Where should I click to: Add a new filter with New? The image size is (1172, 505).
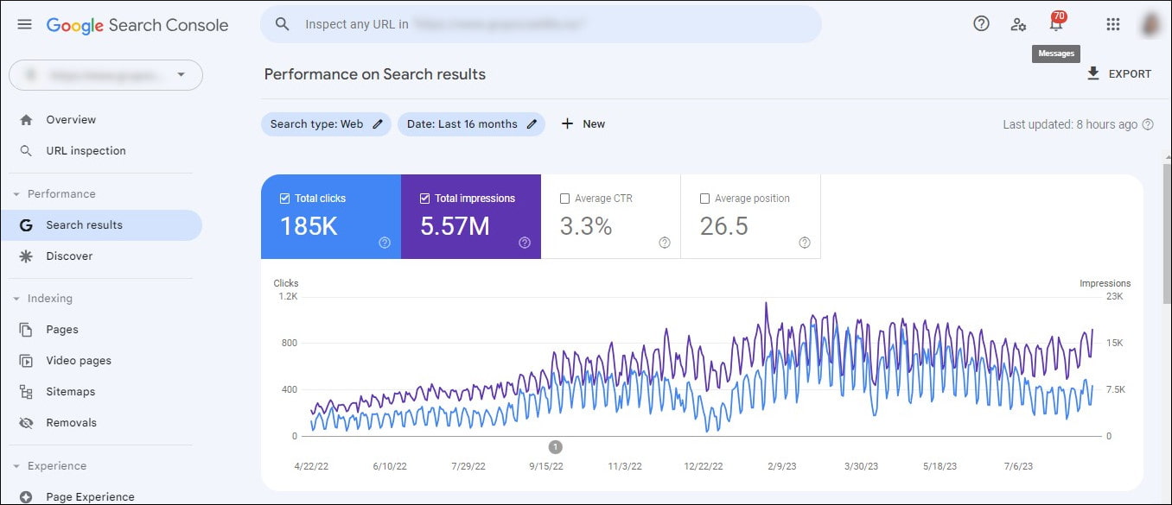click(x=583, y=123)
